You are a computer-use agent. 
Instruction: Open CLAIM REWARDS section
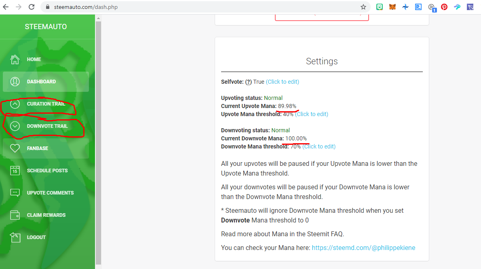pos(46,215)
